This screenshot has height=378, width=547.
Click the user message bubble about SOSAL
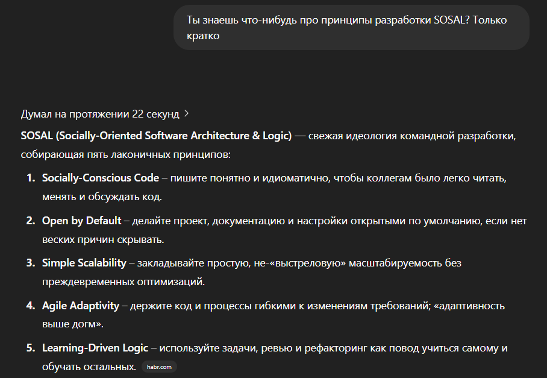351,28
